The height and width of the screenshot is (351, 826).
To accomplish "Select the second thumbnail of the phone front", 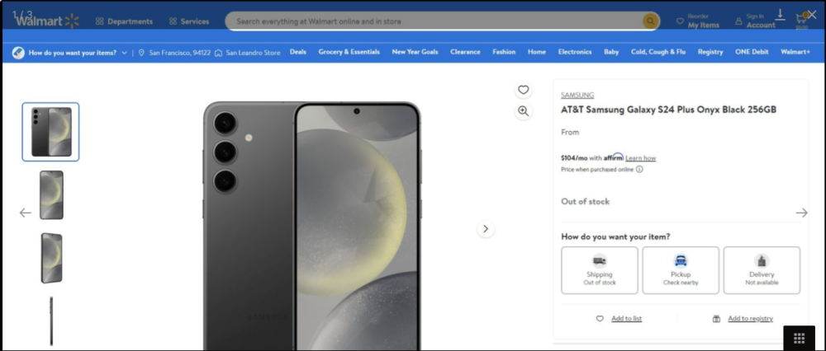I will [51, 195].
